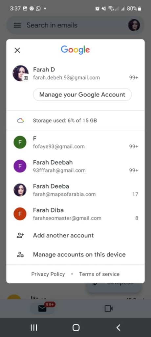Image resolution: width=151 pixels, height=337 pixels.
Task: Tap the Google logo
Action: click(75, 50)
